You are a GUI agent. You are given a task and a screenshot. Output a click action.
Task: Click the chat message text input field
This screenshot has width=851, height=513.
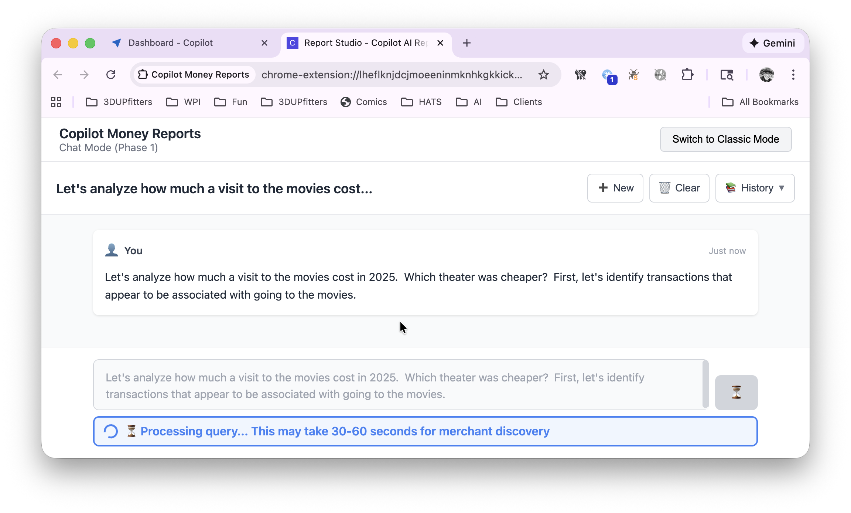coord(397,385)
